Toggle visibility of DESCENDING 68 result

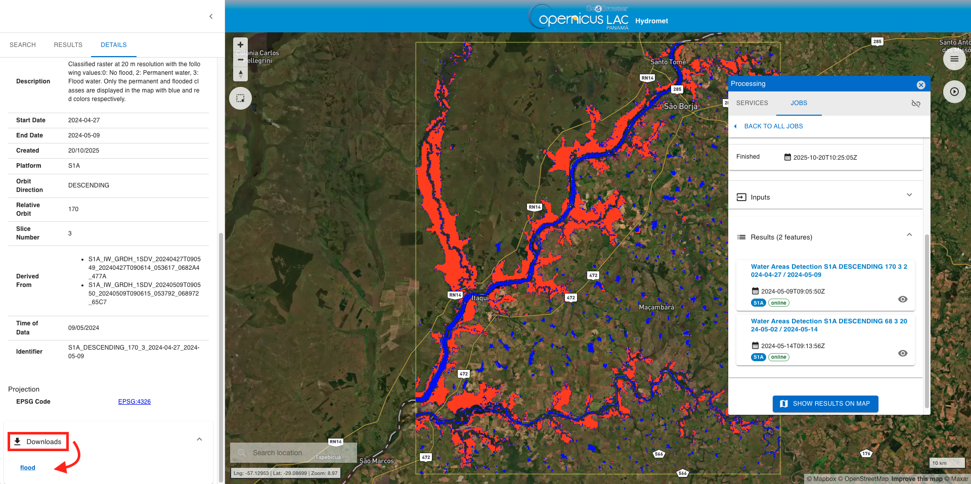pyautogui.click(x=902, y=353)
